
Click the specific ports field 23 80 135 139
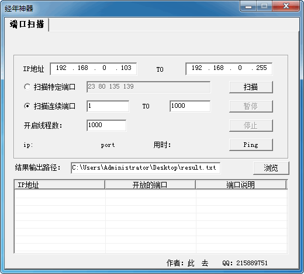coord(148,87)
